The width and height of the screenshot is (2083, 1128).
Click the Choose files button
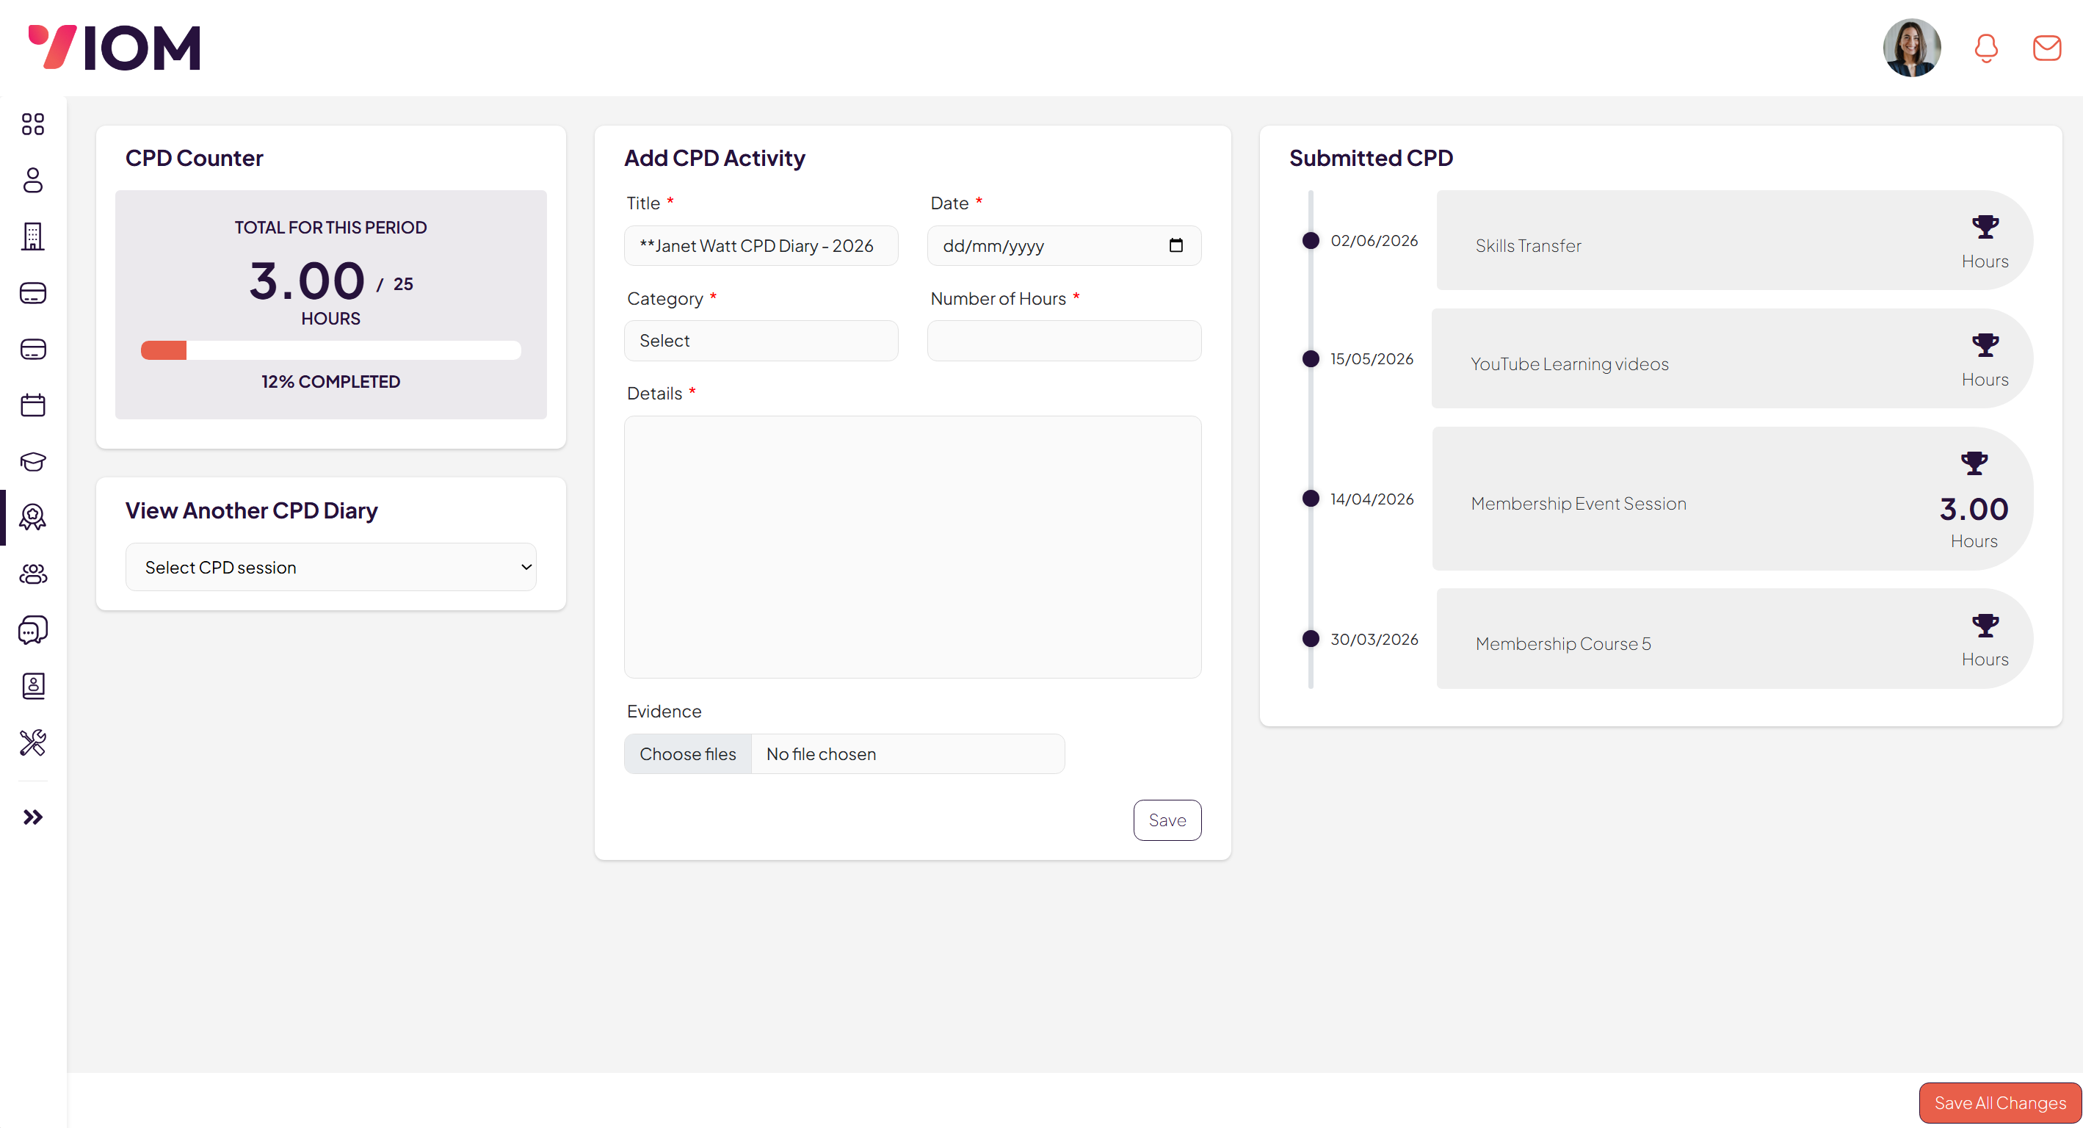click(x=688, y=754)
